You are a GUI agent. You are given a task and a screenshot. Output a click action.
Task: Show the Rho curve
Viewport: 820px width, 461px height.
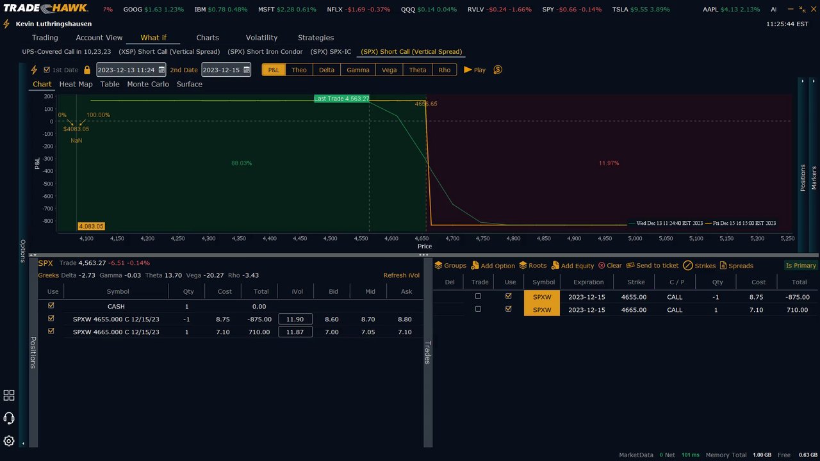click(x=445, y=70)
